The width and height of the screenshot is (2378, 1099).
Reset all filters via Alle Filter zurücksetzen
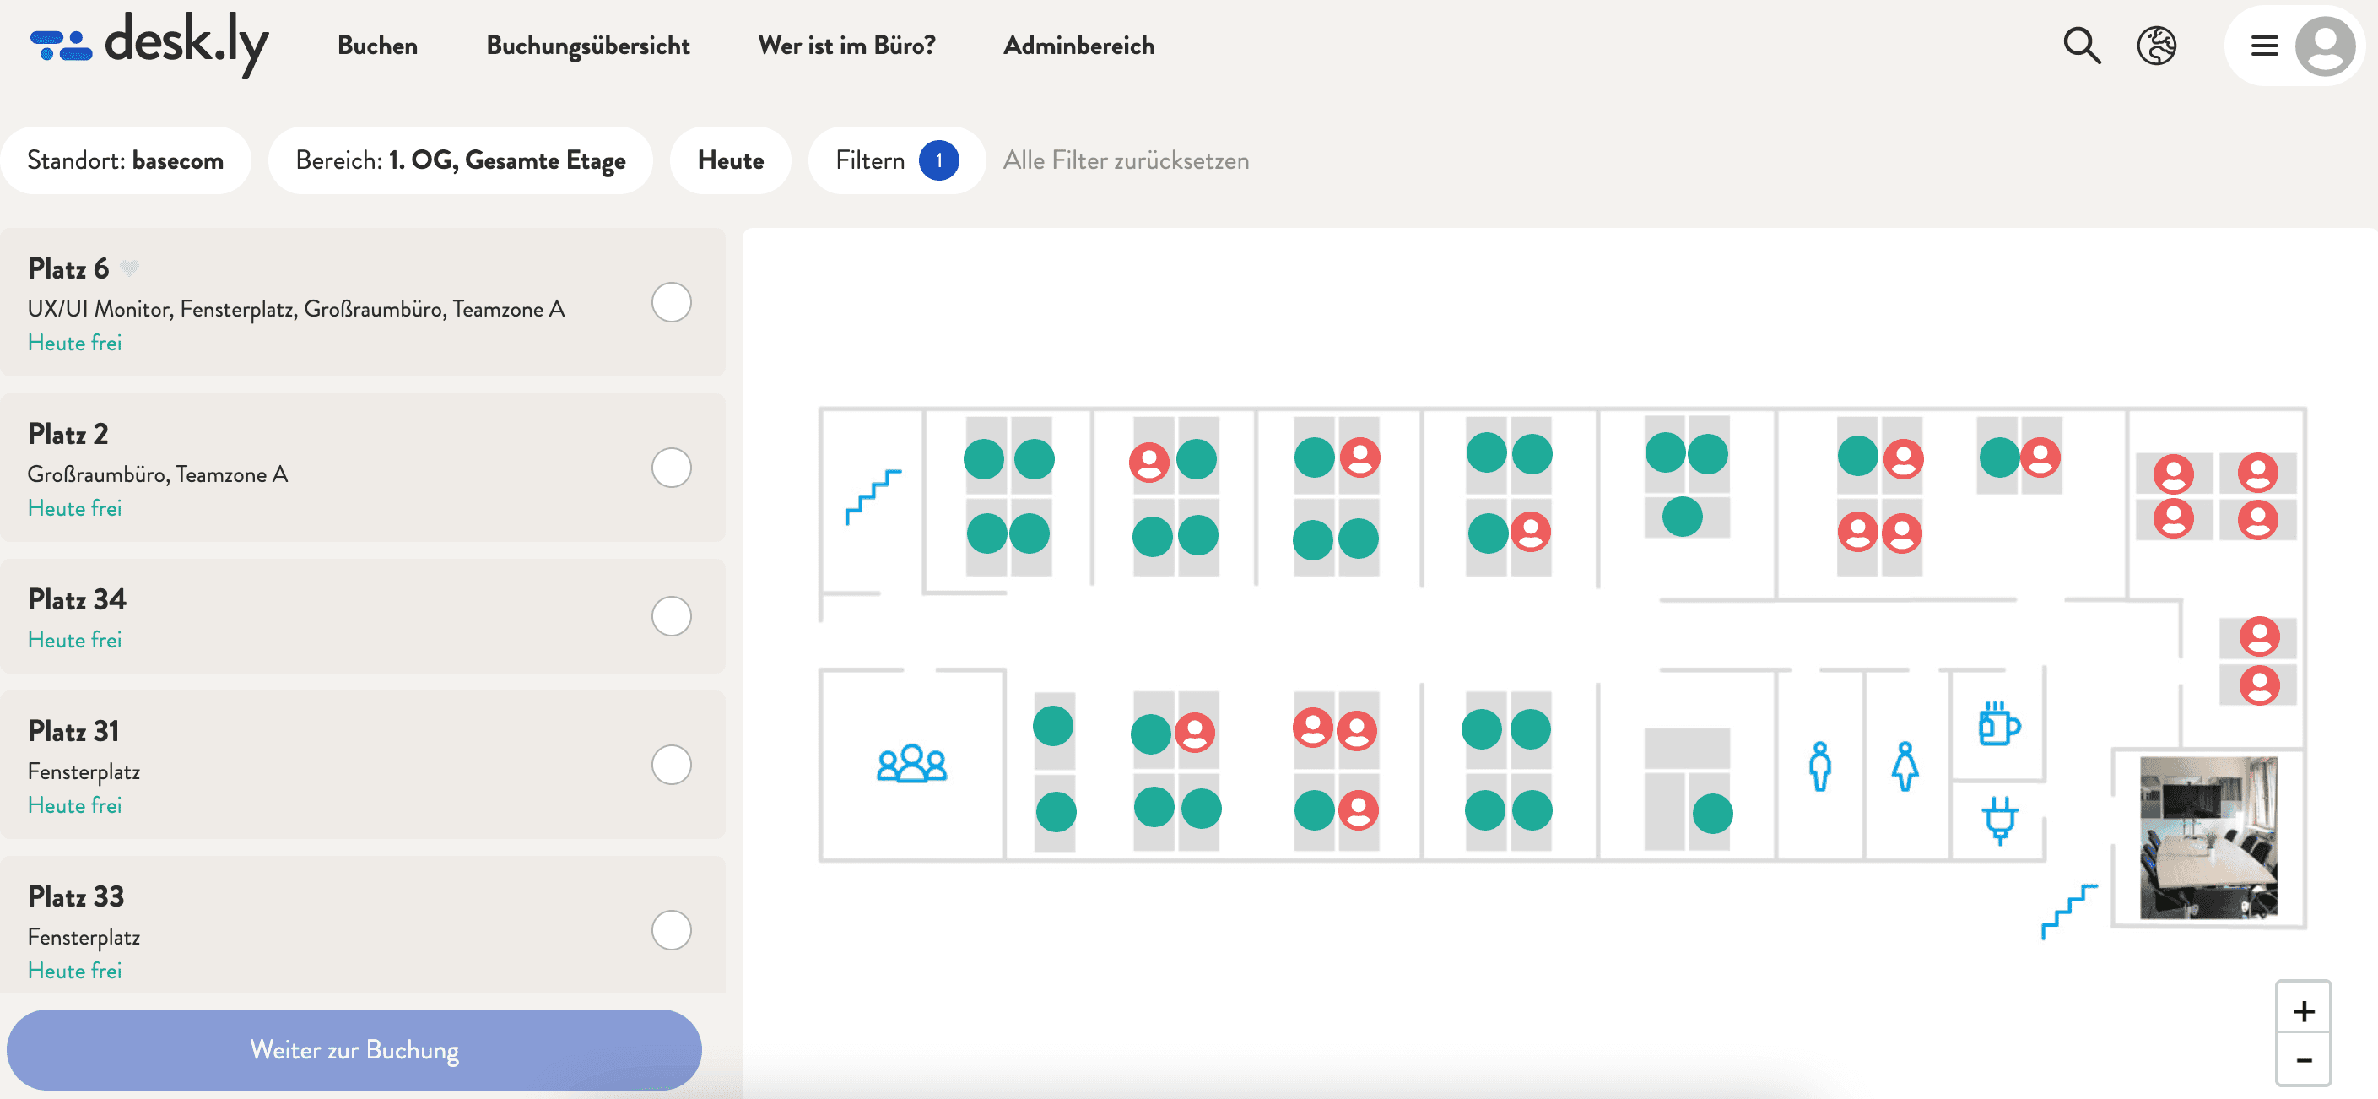tap(1127, 160)
